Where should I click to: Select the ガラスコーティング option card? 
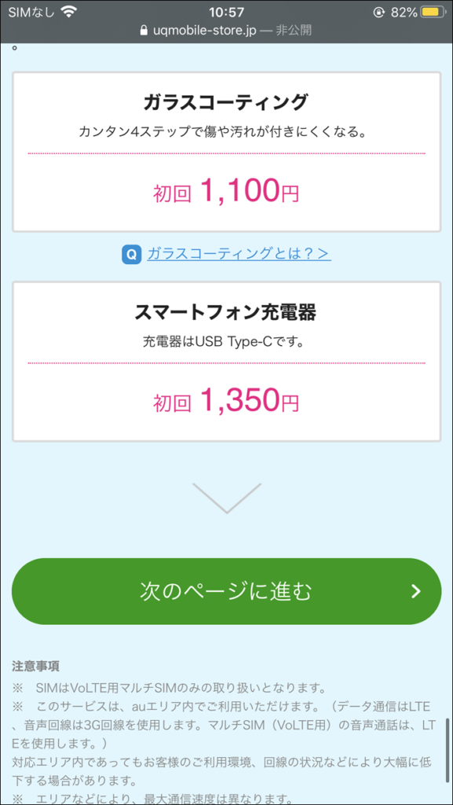tap(226, 152)
